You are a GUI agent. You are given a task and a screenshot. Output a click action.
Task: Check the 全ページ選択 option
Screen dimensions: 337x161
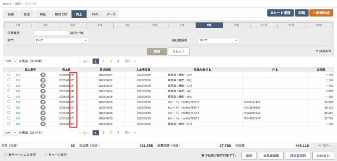45,154
